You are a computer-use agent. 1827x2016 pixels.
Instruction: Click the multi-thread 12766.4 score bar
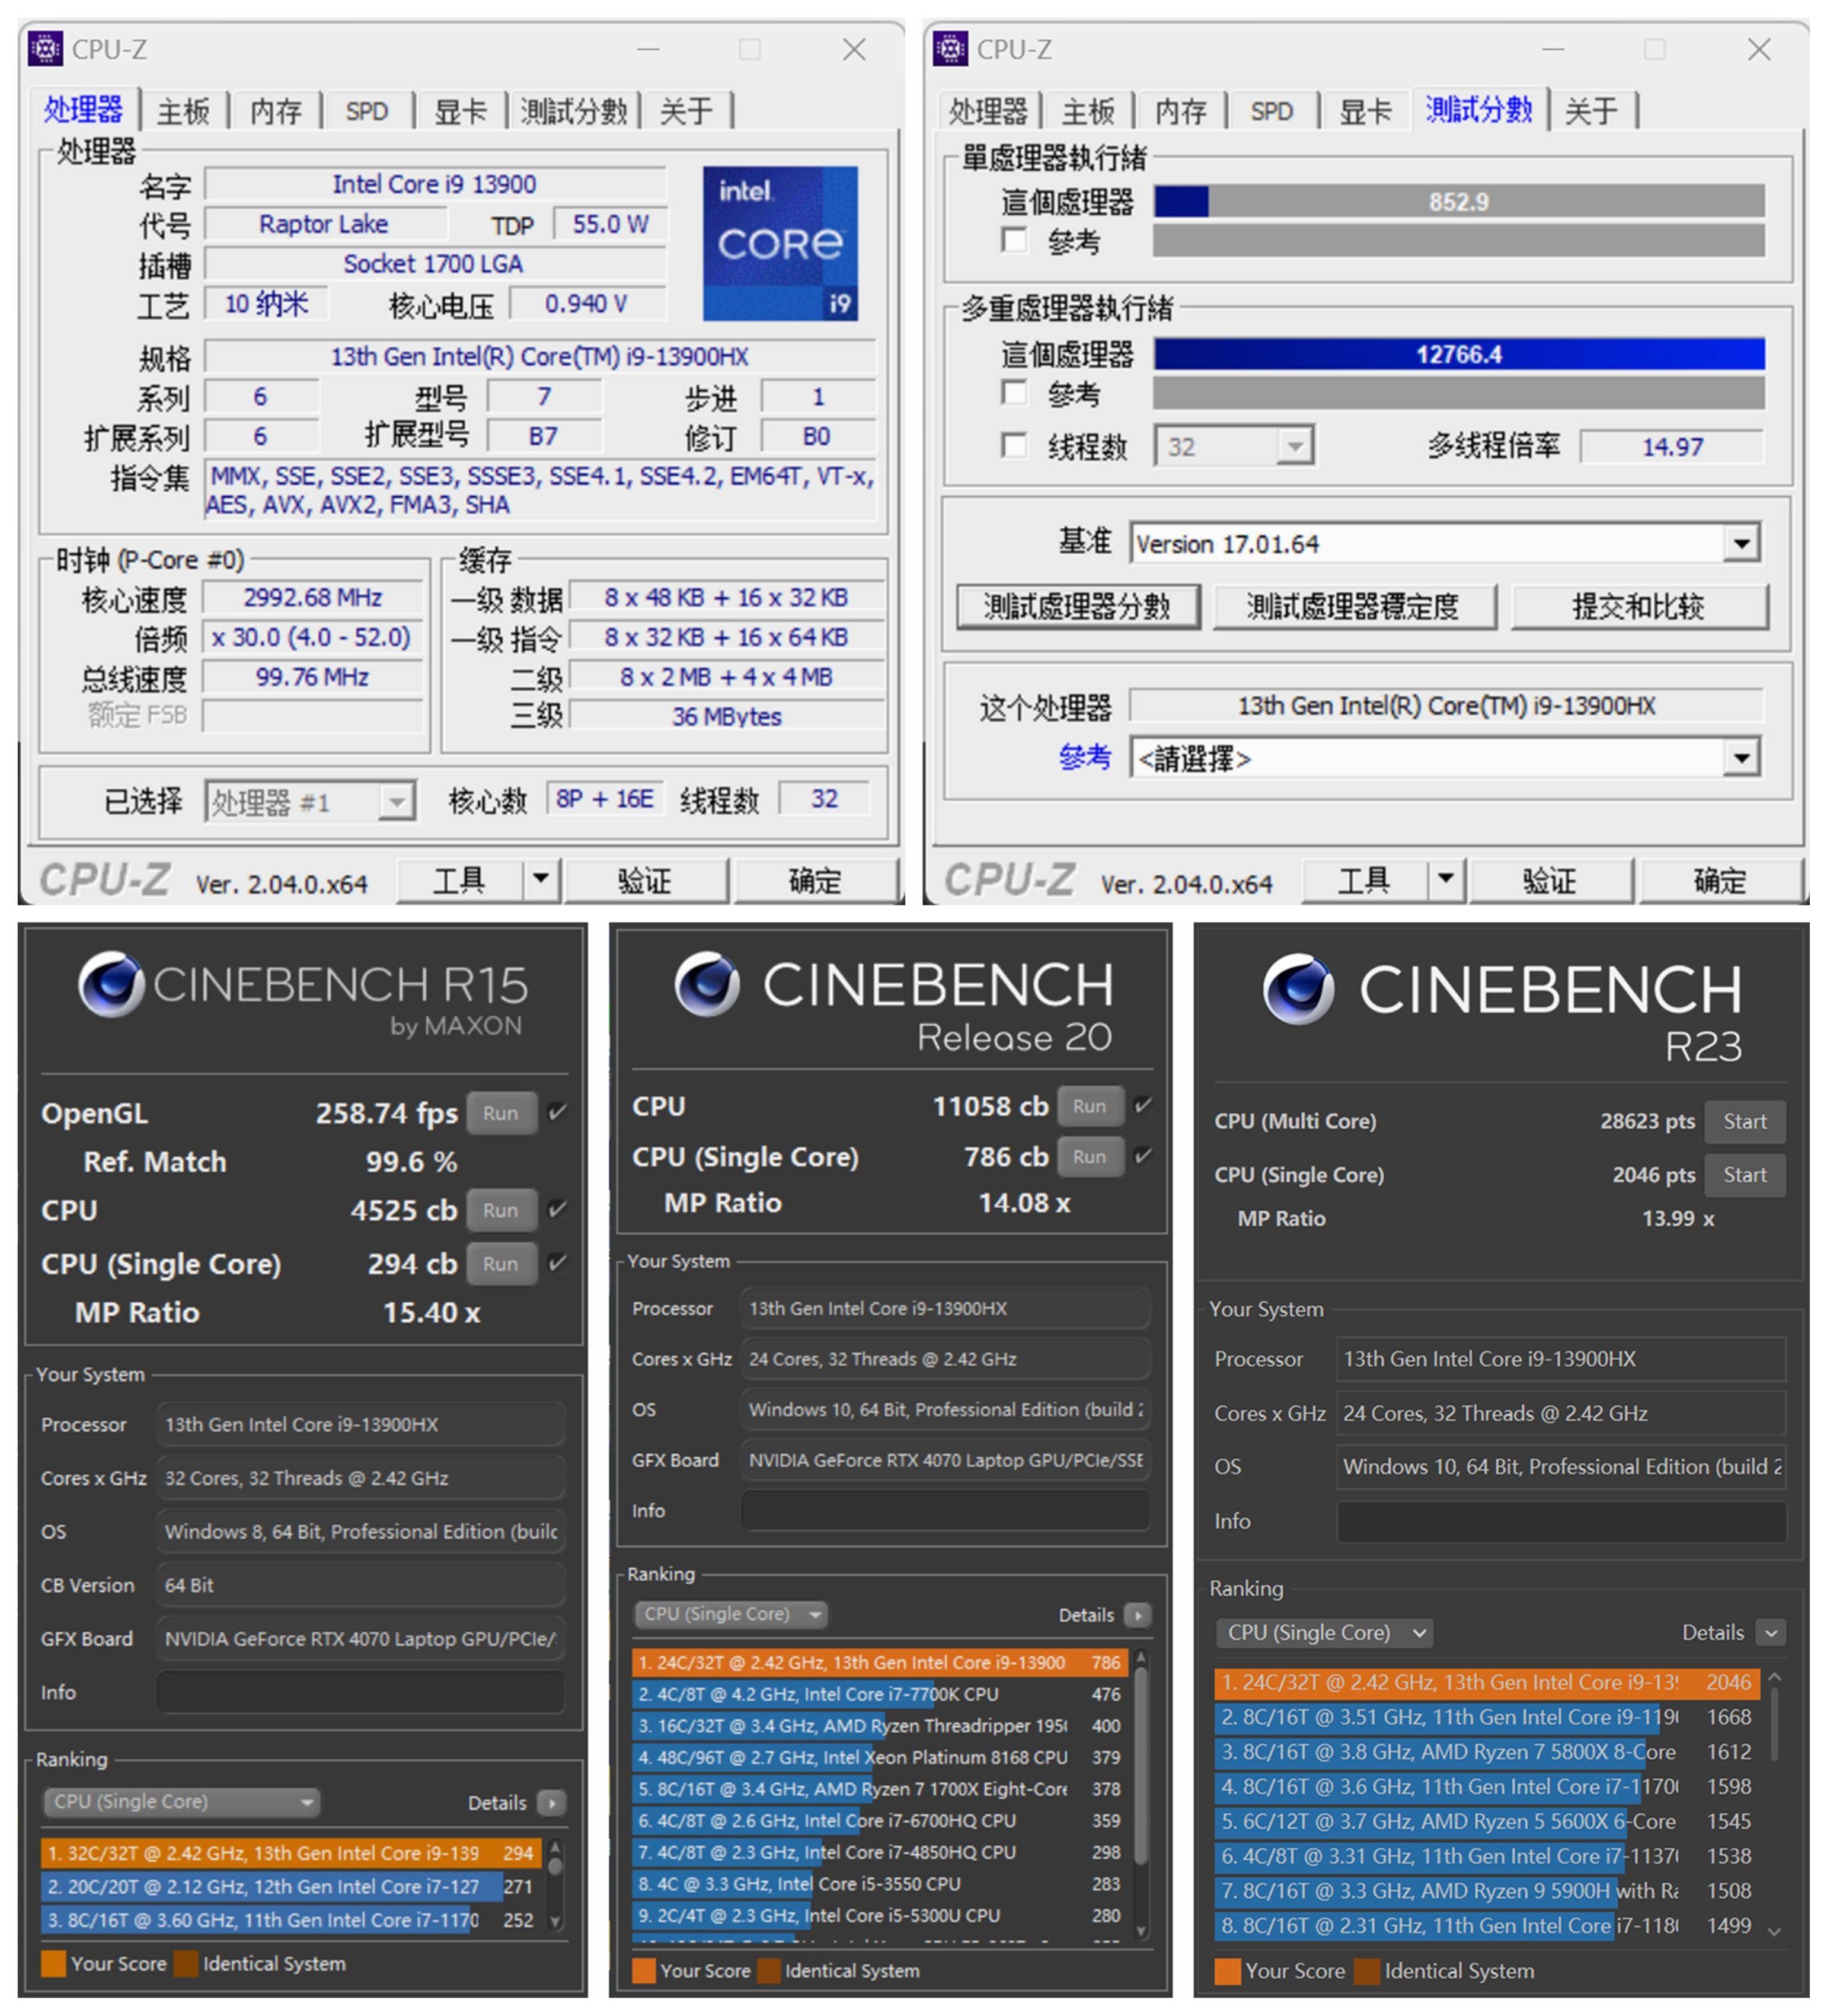point(1459,354)
